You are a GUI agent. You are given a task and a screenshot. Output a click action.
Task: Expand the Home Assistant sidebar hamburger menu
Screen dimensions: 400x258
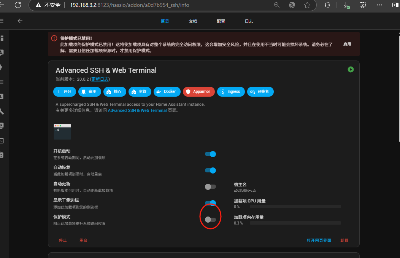(2, 21)
